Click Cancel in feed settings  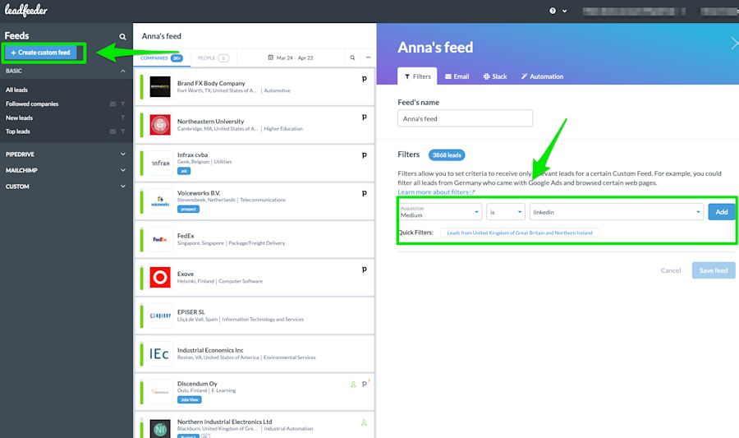(671, 270)
